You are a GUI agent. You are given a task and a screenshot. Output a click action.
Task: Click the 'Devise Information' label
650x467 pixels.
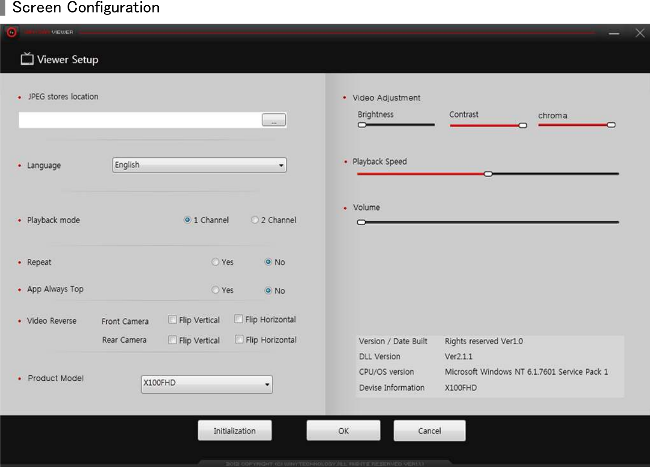point(392,388)
